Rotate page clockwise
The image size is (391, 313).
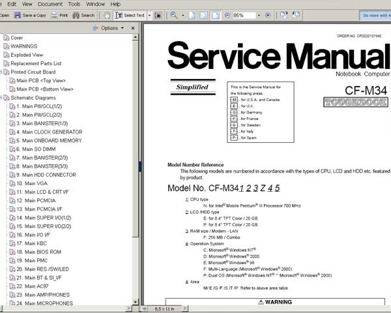click(x=283, y=15)
